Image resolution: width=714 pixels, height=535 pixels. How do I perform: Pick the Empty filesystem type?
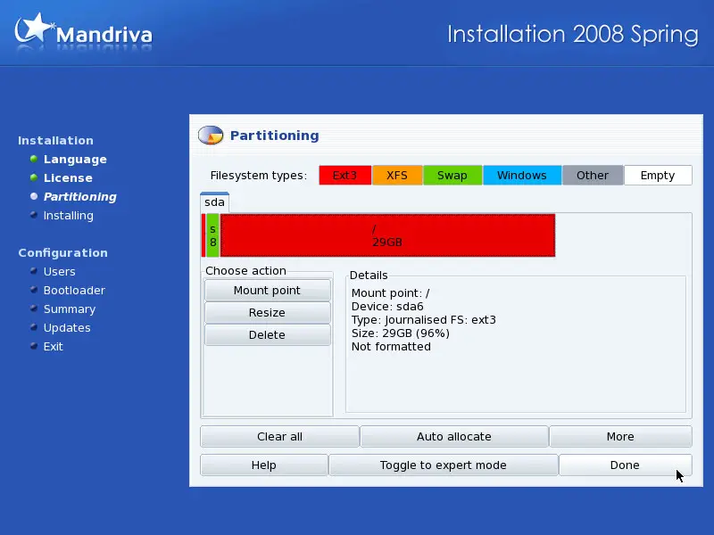pyautogui.click(x=658, y=175)
